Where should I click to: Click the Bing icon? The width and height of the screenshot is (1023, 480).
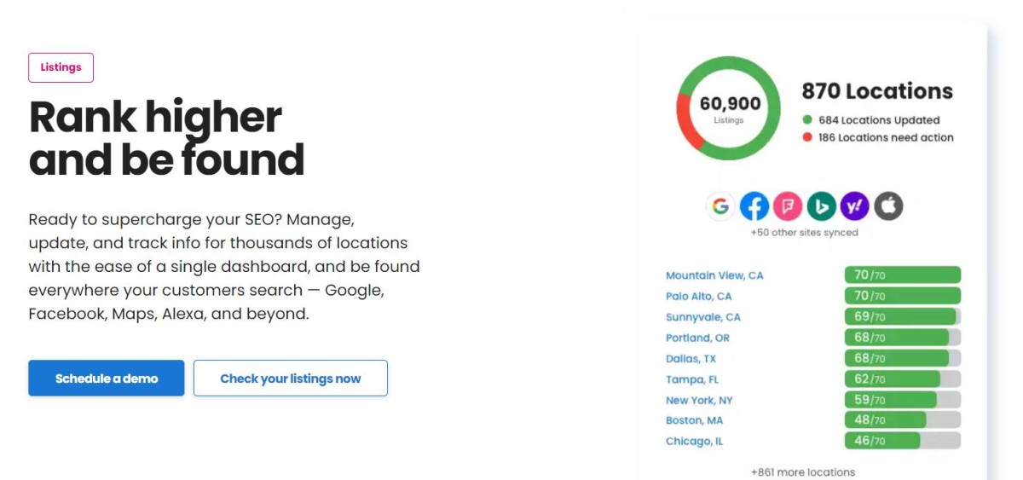[x=822, y=205]
